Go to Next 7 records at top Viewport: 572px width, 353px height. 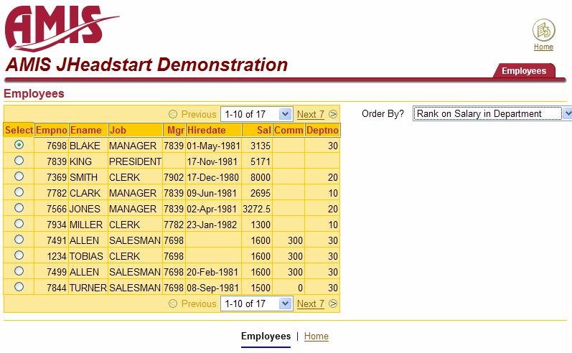310,114
